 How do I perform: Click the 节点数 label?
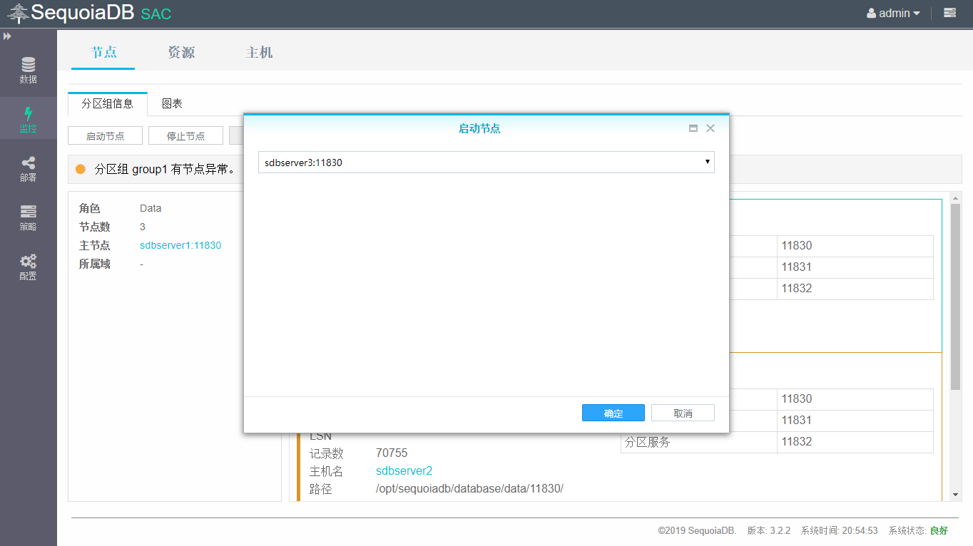(95, 227)
